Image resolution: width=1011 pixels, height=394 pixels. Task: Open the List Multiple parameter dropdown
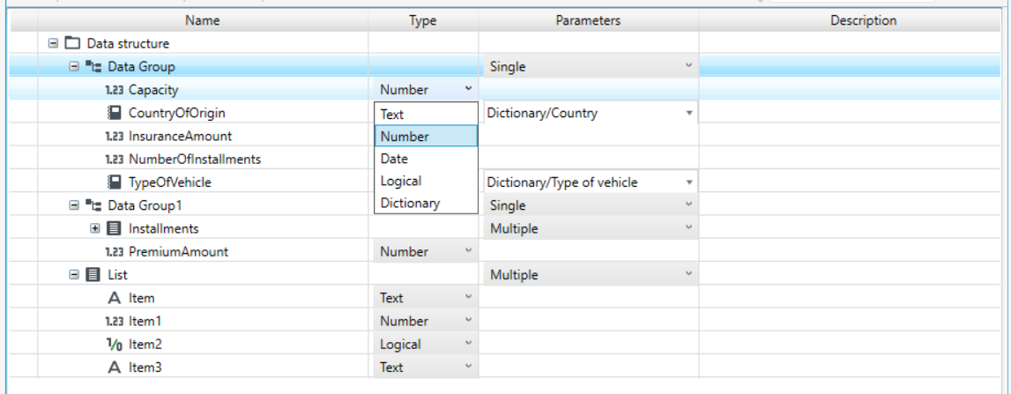(x=590, y=275)
